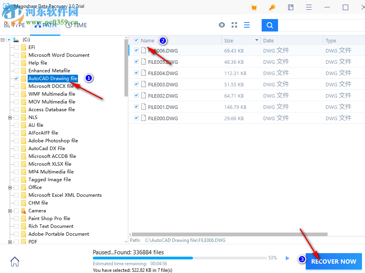Uncheck the FILE003.DWG checkbox

tap(136, 84)
